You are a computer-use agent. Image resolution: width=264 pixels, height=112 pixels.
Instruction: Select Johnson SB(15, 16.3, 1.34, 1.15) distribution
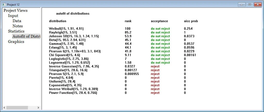[74, 36]
